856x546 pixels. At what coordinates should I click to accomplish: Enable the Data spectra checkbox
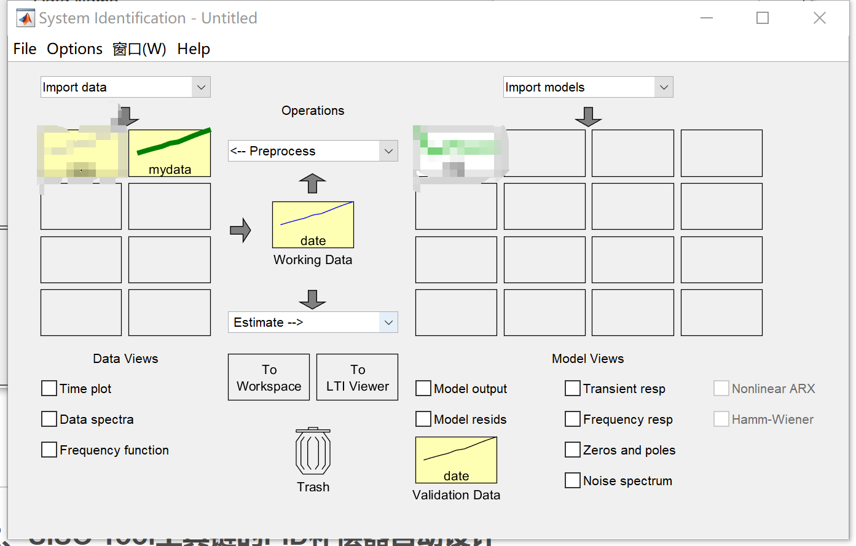(x=49, y=419)
